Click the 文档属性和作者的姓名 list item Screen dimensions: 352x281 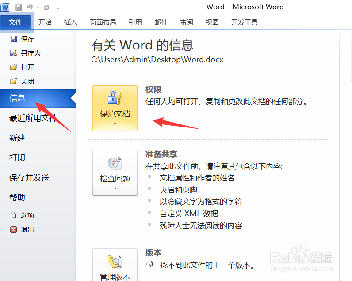(x=197, y=178)
